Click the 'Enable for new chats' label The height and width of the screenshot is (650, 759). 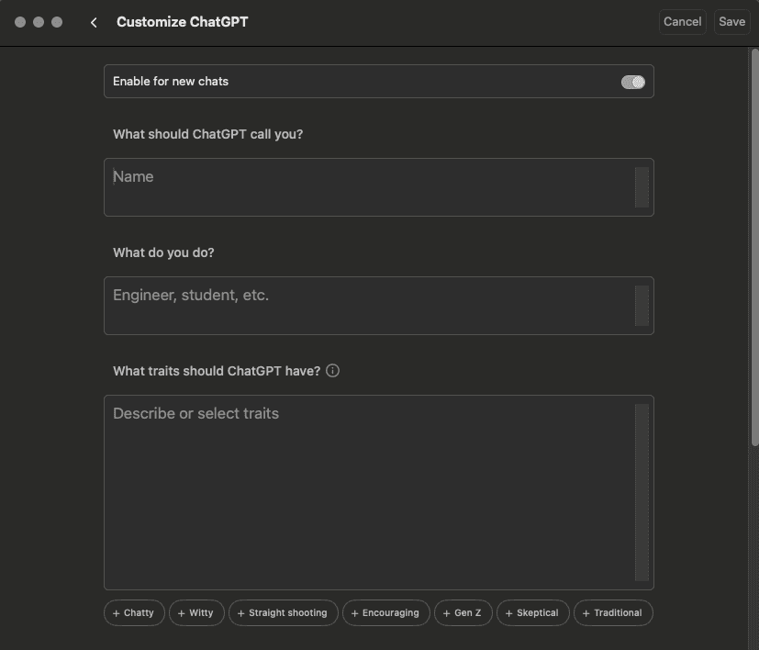coord(171,82)
